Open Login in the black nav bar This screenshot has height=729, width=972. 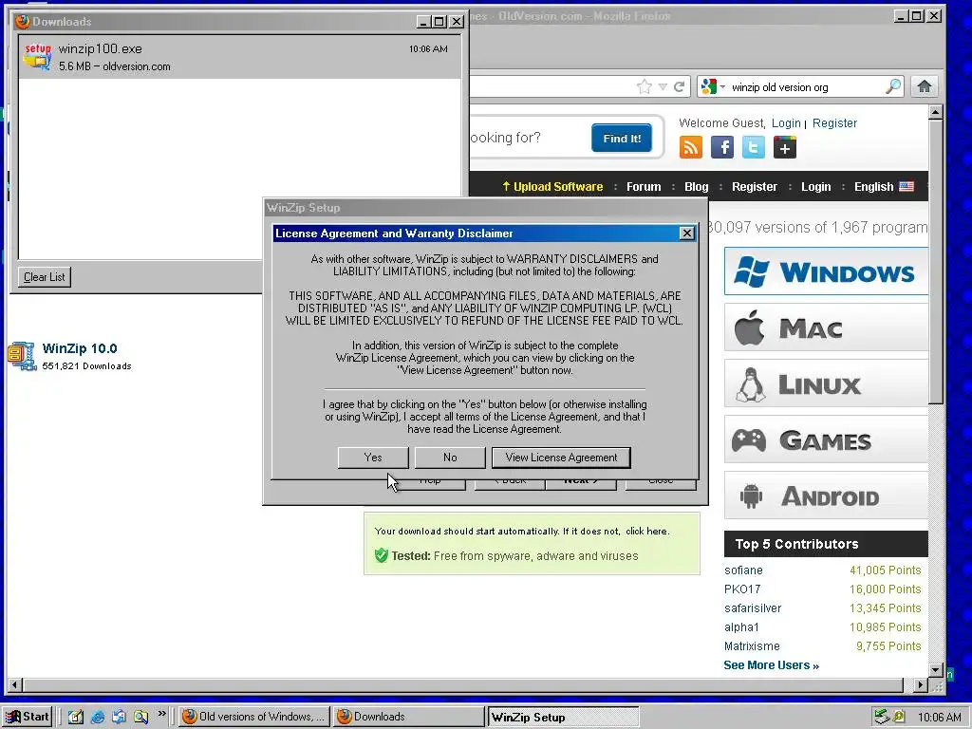(815, 187)
